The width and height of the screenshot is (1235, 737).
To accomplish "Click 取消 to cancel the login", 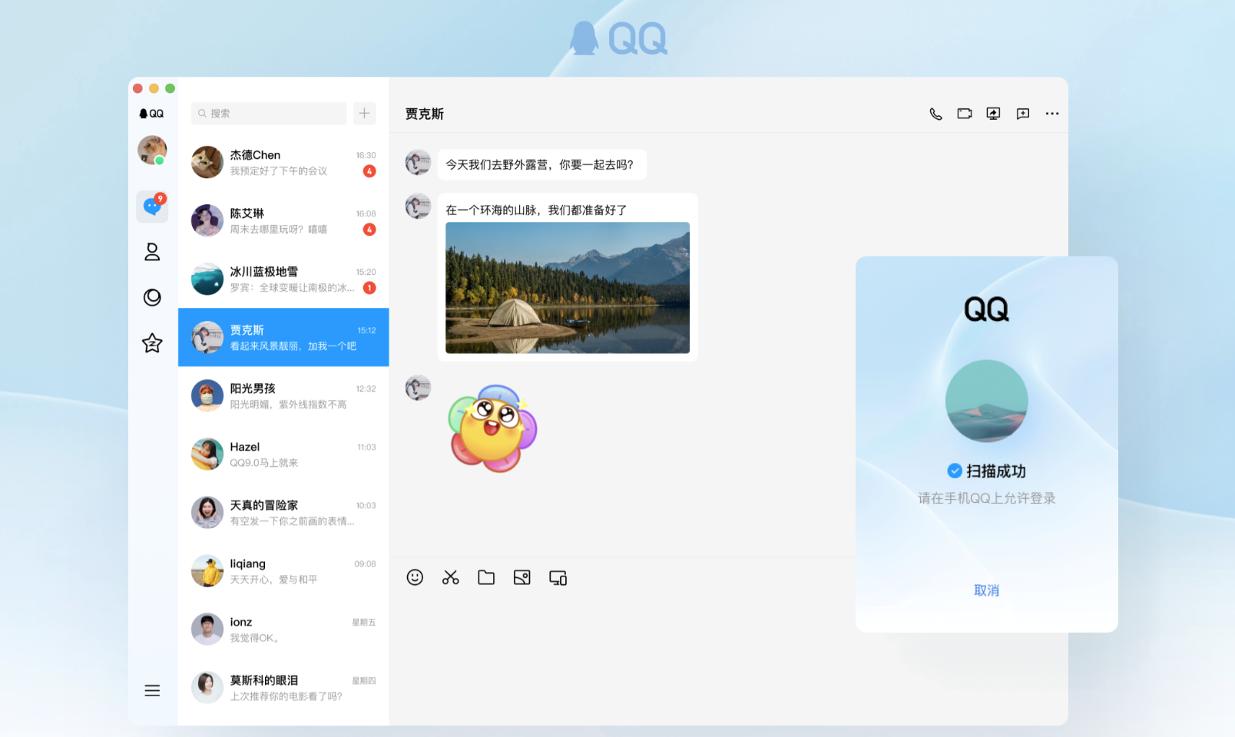I will [x=986, y=590].
